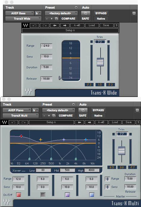
Task: Click Save in Trans-X Wide toolbar
Action: pyautogui.click(x=106, y=25)
